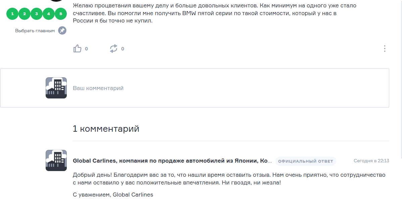The height and width of the screenshot is (208, 402).
Task: Click the company avatar beside comment box
Action: (x=56, y=88)
